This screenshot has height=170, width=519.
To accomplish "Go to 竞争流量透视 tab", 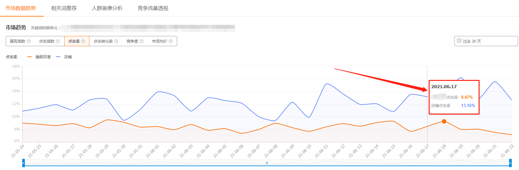I will point(153,8).
